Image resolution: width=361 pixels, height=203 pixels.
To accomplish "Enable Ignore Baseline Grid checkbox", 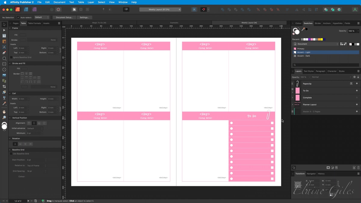I will tap(11, 57).
